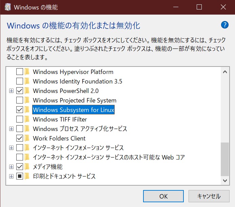The width and height of the screenshot is (235, 207).
Task: Expand the Windows PowerShell 2.0 node
Action: point(11,91)
